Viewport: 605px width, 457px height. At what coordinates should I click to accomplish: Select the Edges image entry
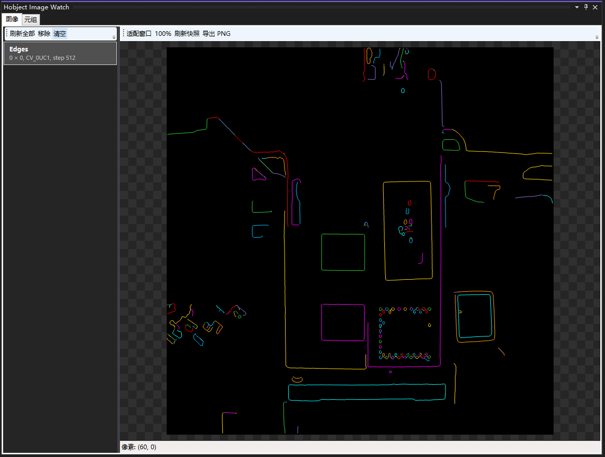[60, 54]
